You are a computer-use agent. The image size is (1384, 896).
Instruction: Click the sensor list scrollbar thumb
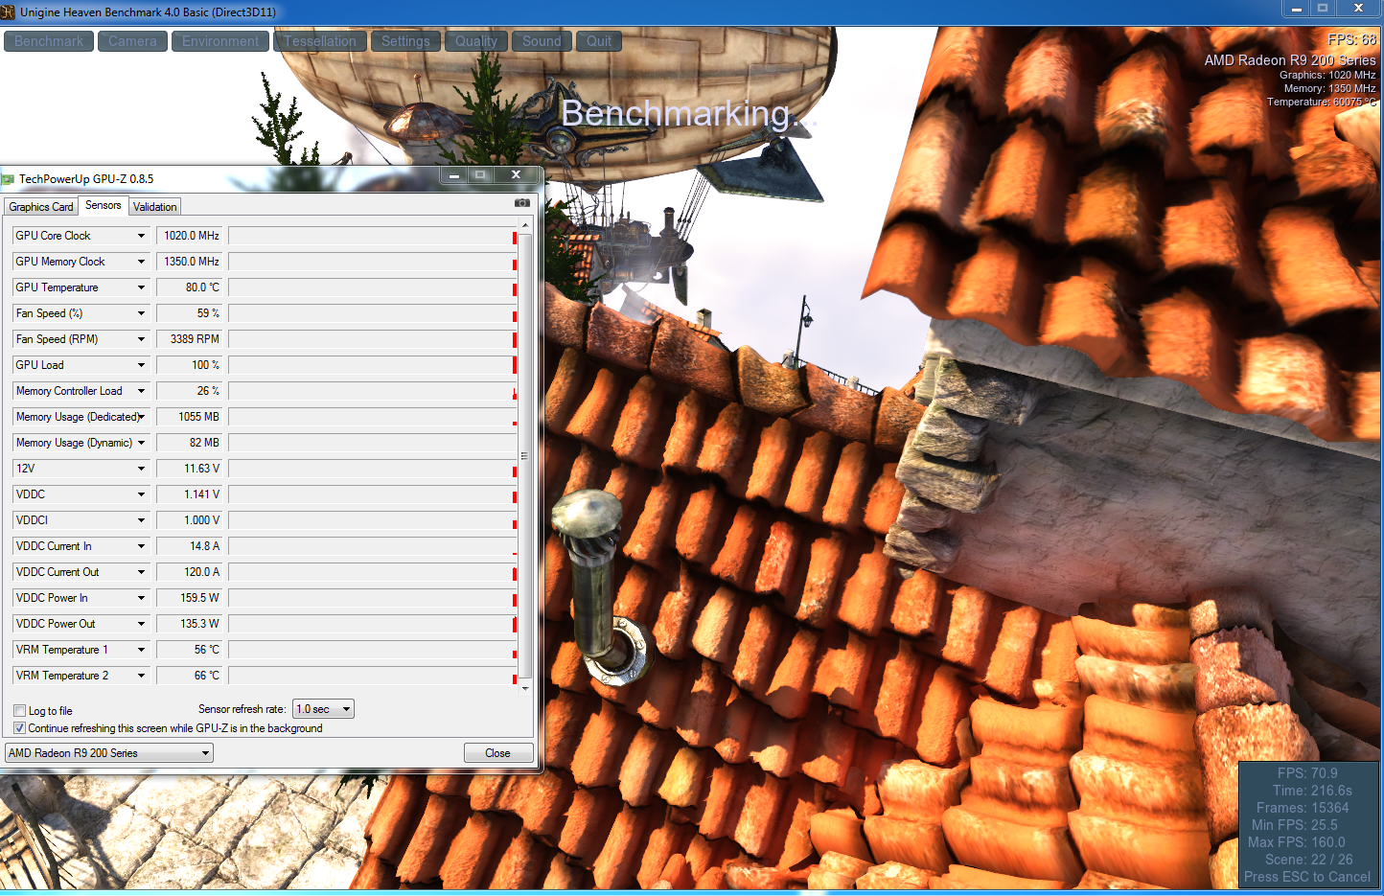pyautogui.click(x=524, y=456)
